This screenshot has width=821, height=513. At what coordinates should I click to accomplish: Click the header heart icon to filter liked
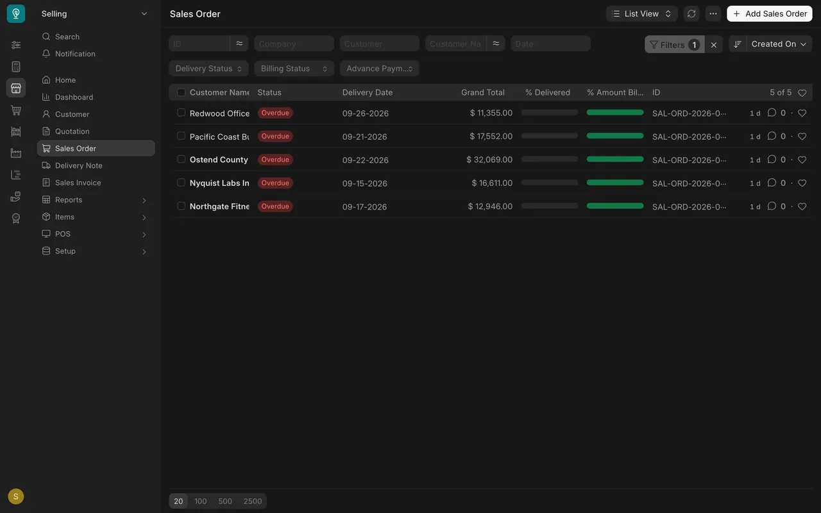[x=802, y=93]
